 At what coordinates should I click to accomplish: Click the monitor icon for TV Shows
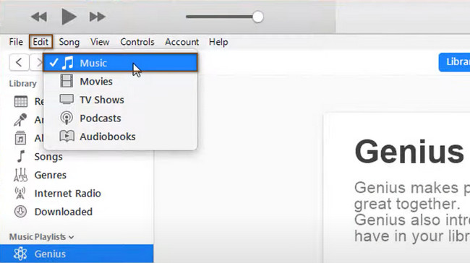tap(67, 100)
